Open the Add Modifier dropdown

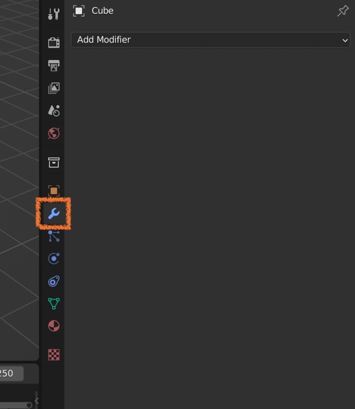coord(210,40)
